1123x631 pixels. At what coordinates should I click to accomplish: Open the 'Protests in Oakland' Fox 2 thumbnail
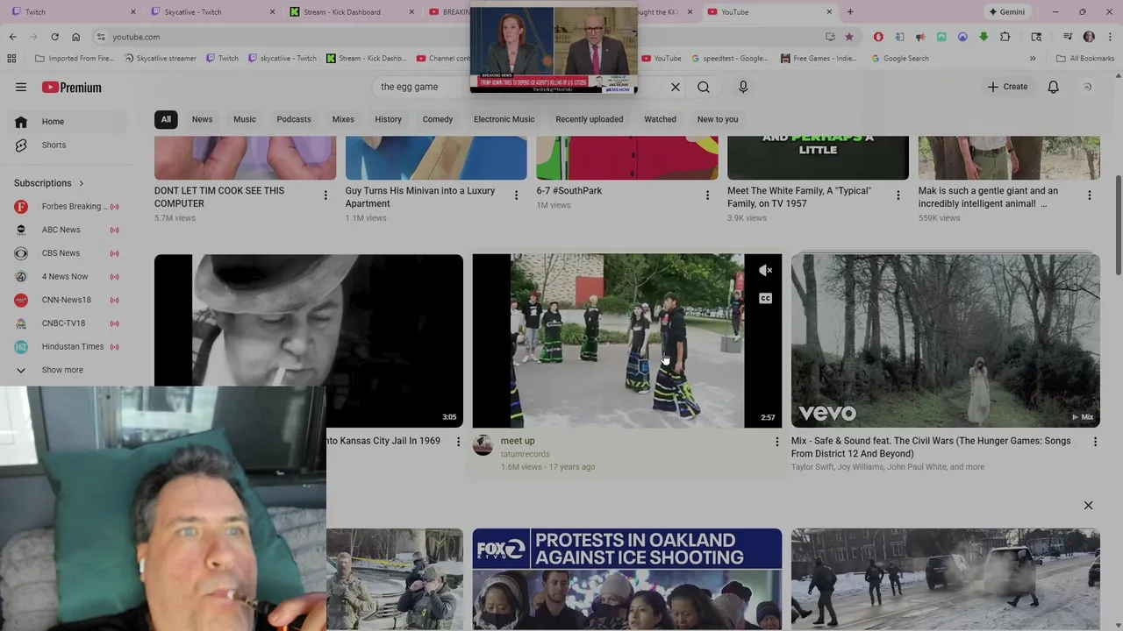[x=626, y=579]
